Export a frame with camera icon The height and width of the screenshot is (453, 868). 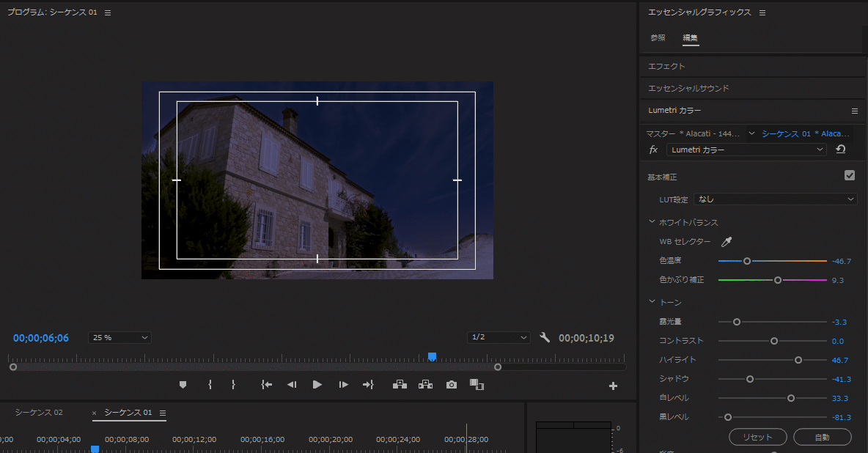point(452,384)
